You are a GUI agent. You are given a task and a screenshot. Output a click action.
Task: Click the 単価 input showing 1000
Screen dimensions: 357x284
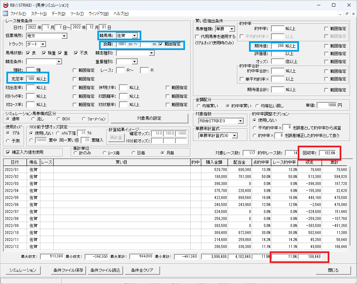[327, 105]
